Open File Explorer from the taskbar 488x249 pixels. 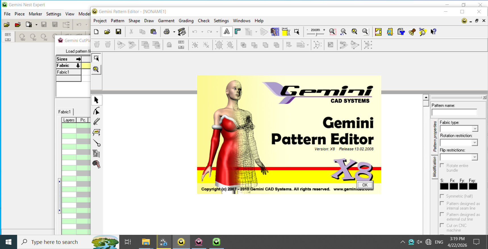pyautogui.click(x=146, y=242)
